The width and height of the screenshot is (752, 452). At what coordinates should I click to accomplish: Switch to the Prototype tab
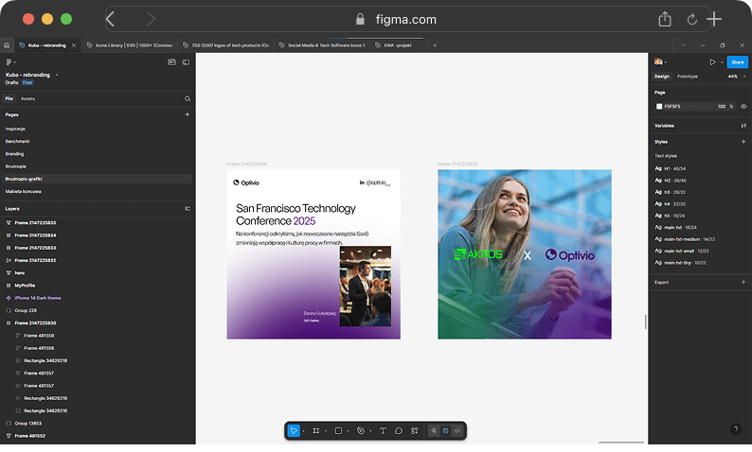[x=688, y=76]
